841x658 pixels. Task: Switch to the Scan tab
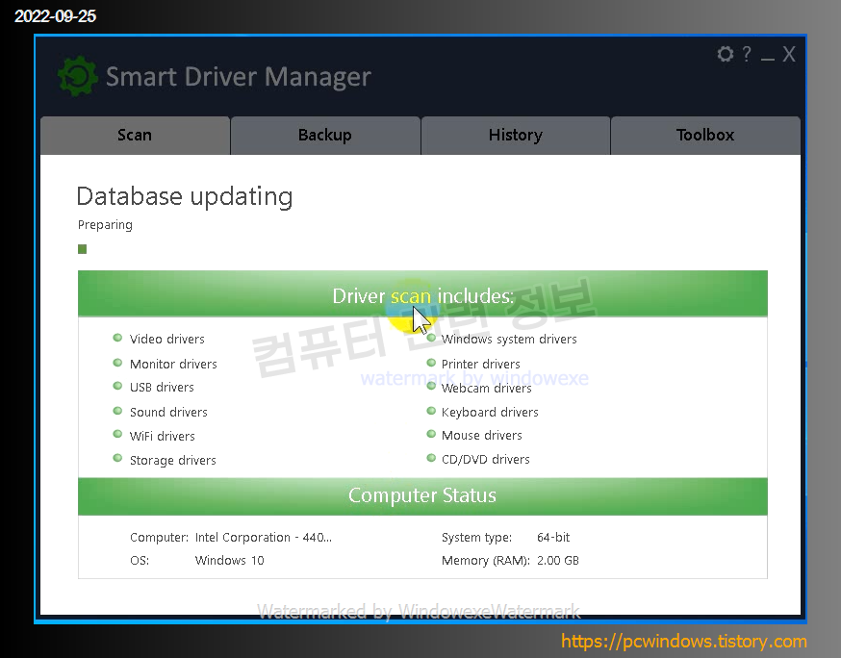[x=135, y=135]
